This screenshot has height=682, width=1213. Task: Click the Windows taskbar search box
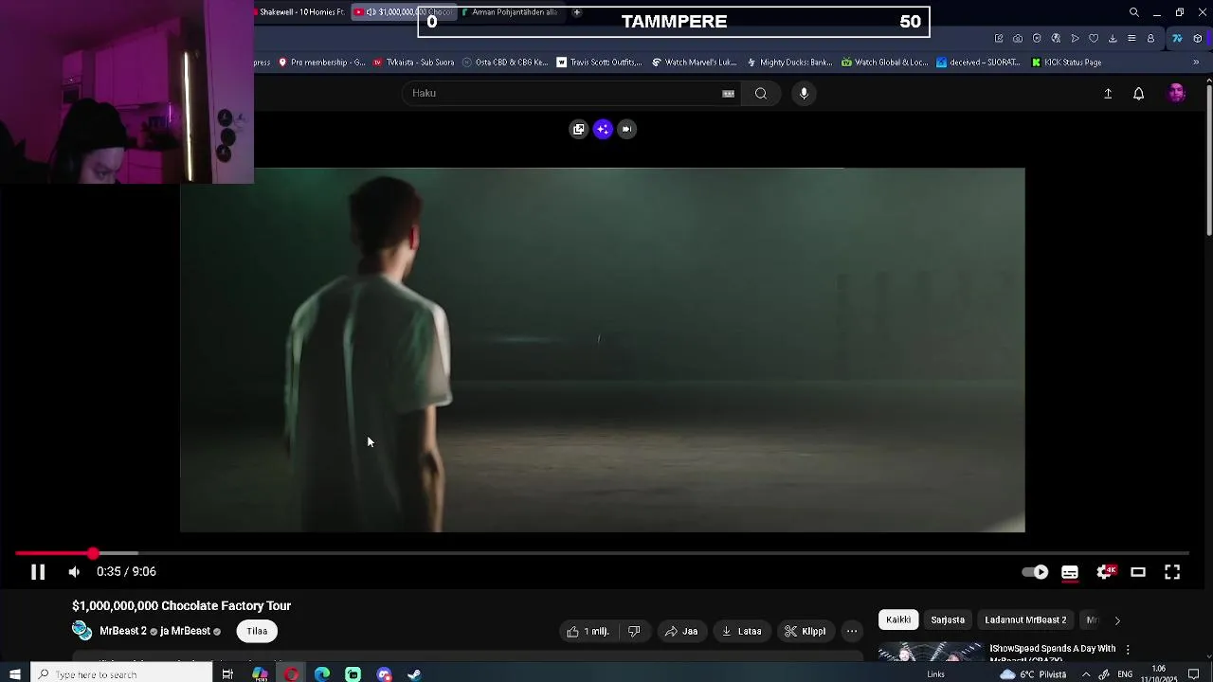click(121, 674)
